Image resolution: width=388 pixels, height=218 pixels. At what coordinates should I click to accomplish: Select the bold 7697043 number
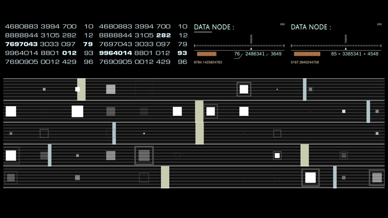(21, 44)
